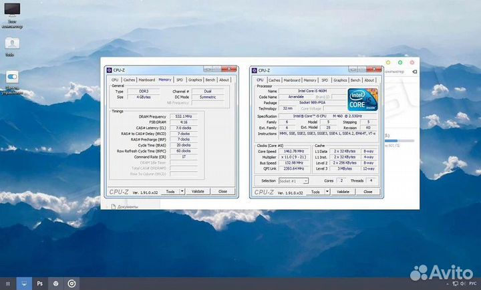This screenshot has width=481, height=290.
Task: Click the Core Speed value 1462.78 MHz
Action: [x=293, y=151]
